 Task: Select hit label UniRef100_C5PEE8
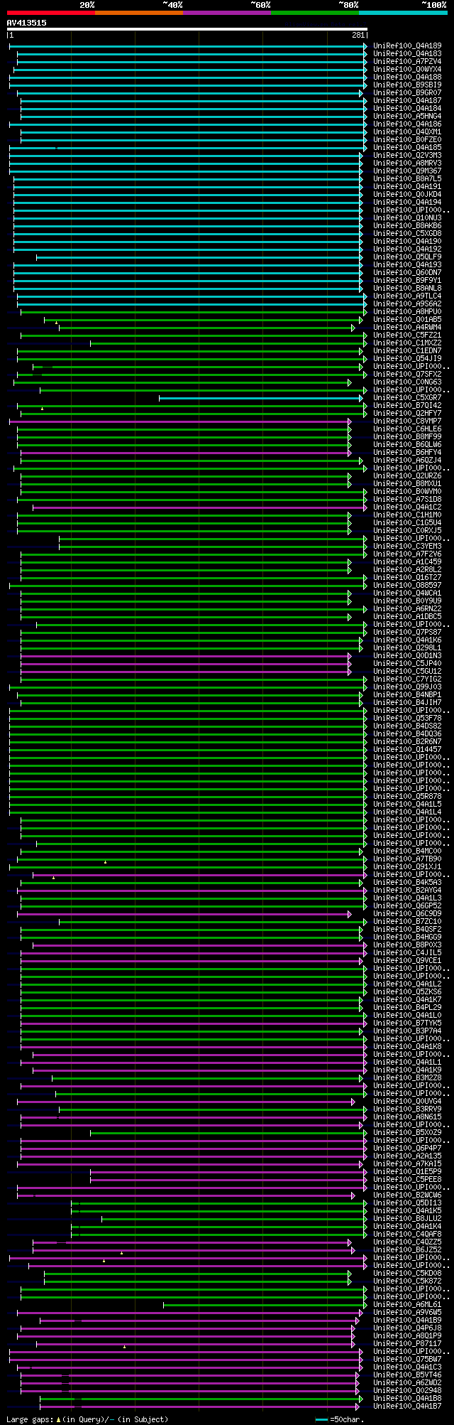point(407,1180)
